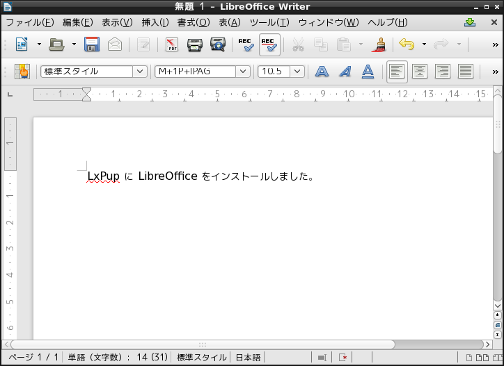The image size is (504, 366).
Task: Click the tab stop type selector in ruler corner
Action: coord(10,94)
